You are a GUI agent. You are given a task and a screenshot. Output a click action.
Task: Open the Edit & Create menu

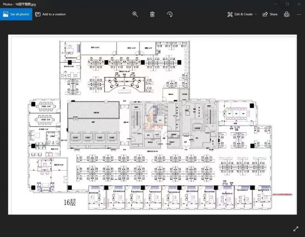[242, 14]
